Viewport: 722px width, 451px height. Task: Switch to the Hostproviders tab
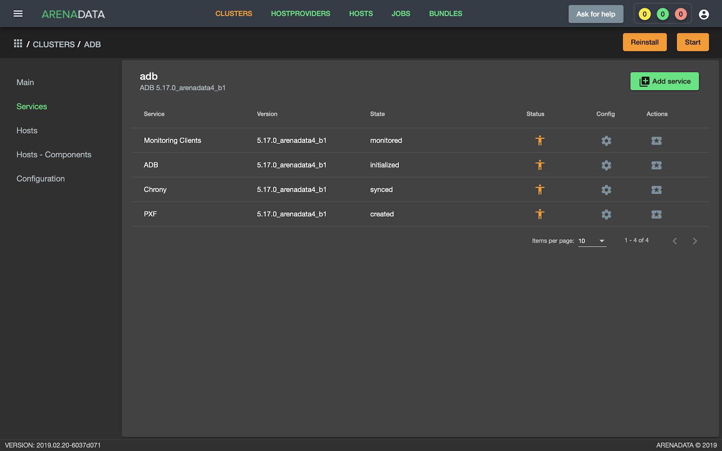tap(301, 14)
